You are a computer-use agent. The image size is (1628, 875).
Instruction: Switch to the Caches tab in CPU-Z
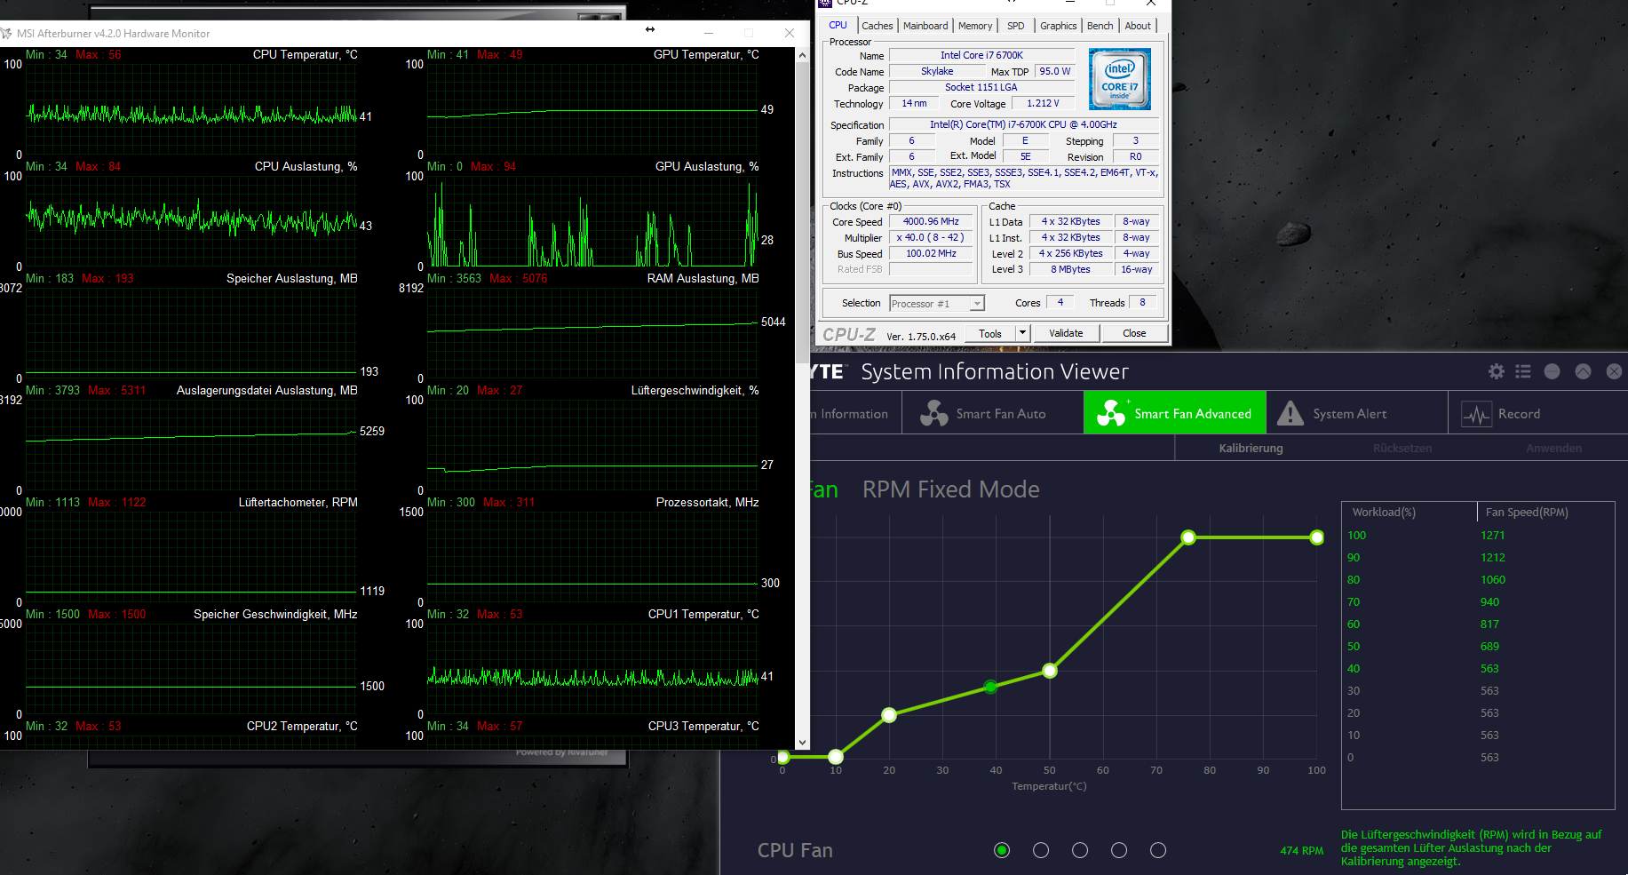877,26
